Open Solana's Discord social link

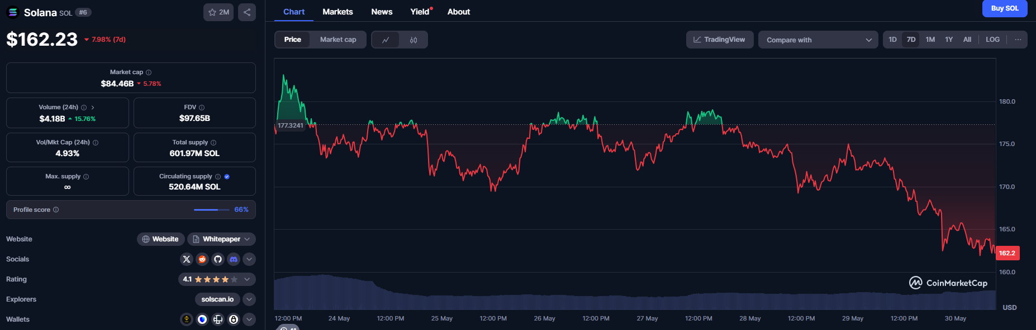point(234,259)
